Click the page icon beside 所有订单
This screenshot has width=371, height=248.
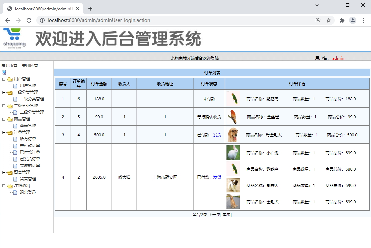[x=15, y=139]
